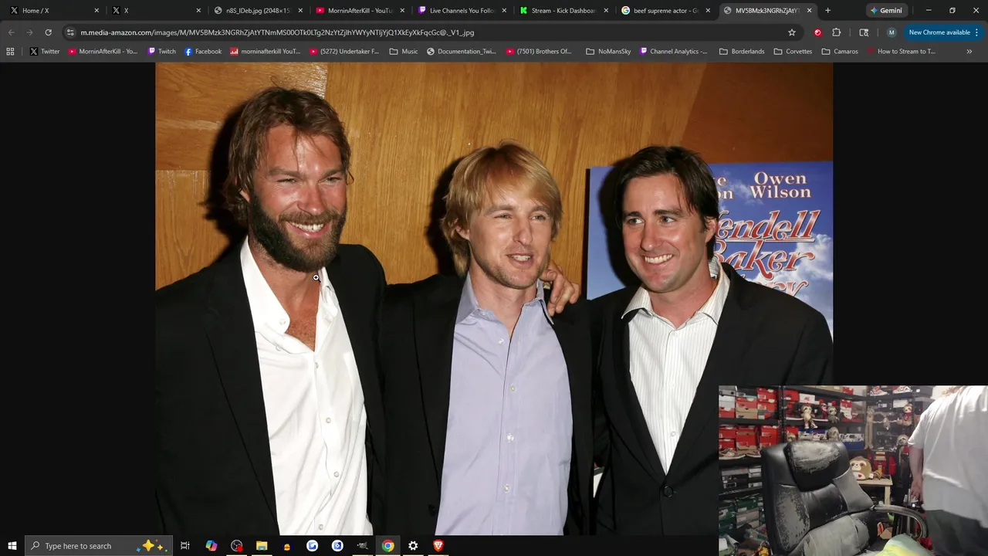Launch Brave browser from taskbar
This screenshot has height=556, width=988.
438,546
